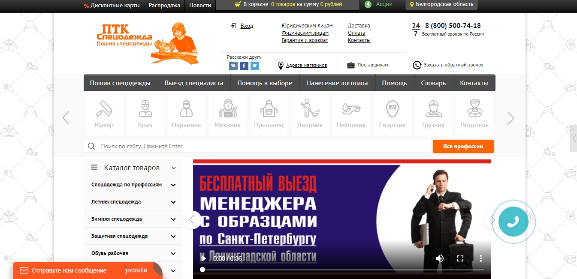Share via the Twitter icon

tap(255, 66)
